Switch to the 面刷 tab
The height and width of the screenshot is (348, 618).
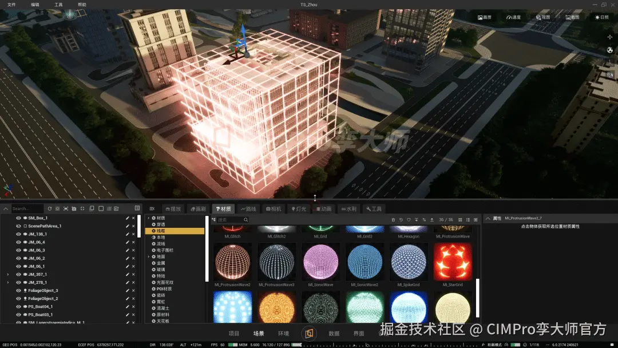pos(198,209)
